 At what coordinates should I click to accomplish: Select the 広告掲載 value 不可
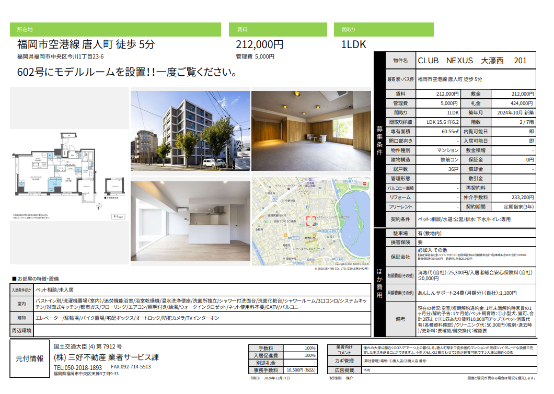pos(367,370)
